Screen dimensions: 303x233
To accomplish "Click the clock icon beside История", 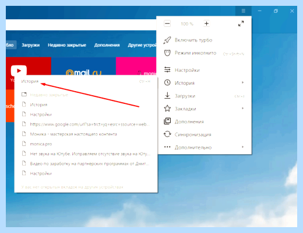I will pyautogui.click(x=167, y=82).
